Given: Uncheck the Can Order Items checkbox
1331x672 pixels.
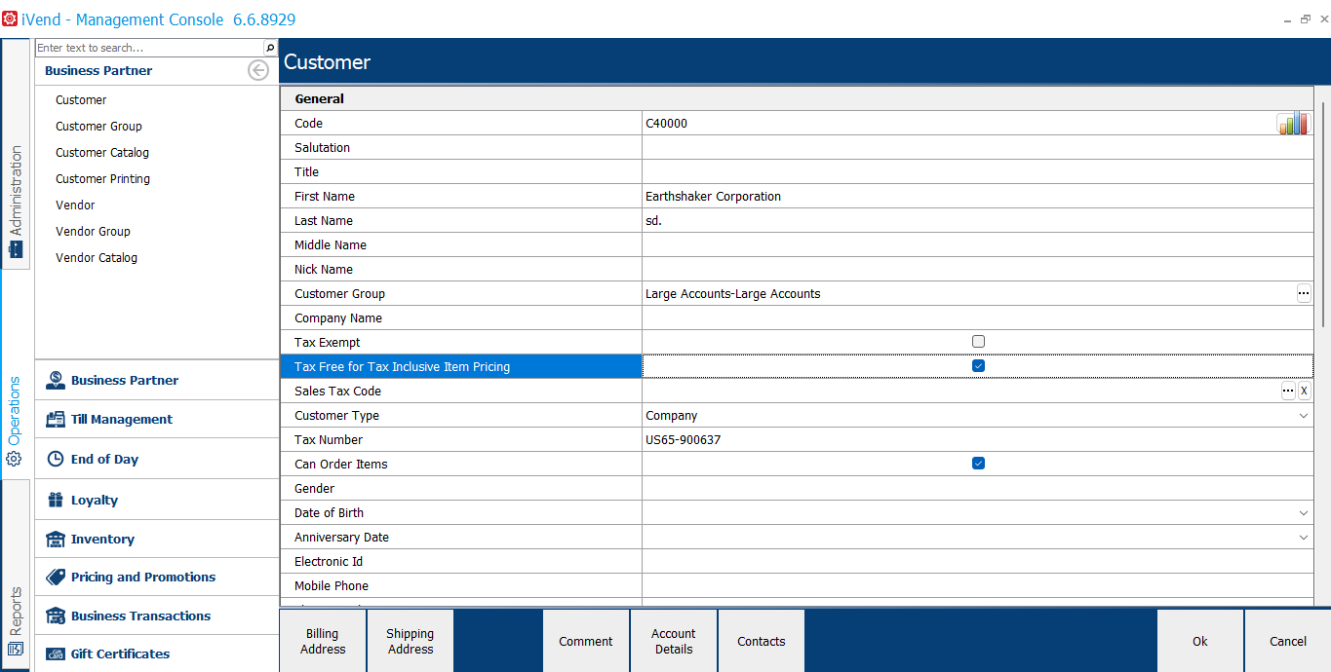Looking at the screenshot, I should [978, 464].
